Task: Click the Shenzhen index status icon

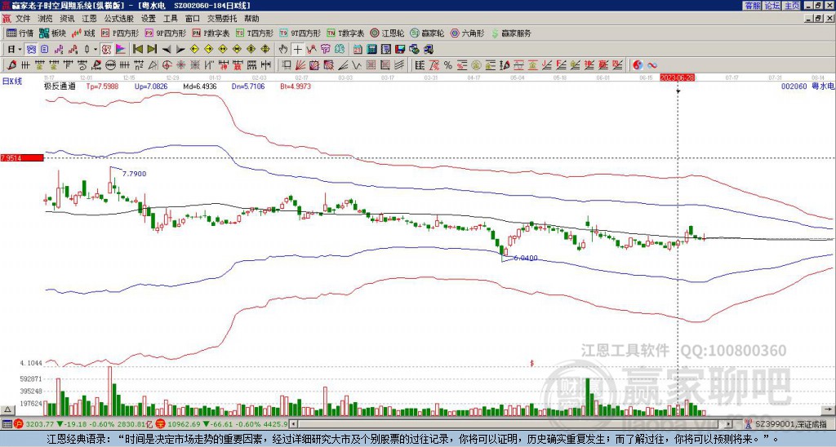Action: click(x=160, y=424)
